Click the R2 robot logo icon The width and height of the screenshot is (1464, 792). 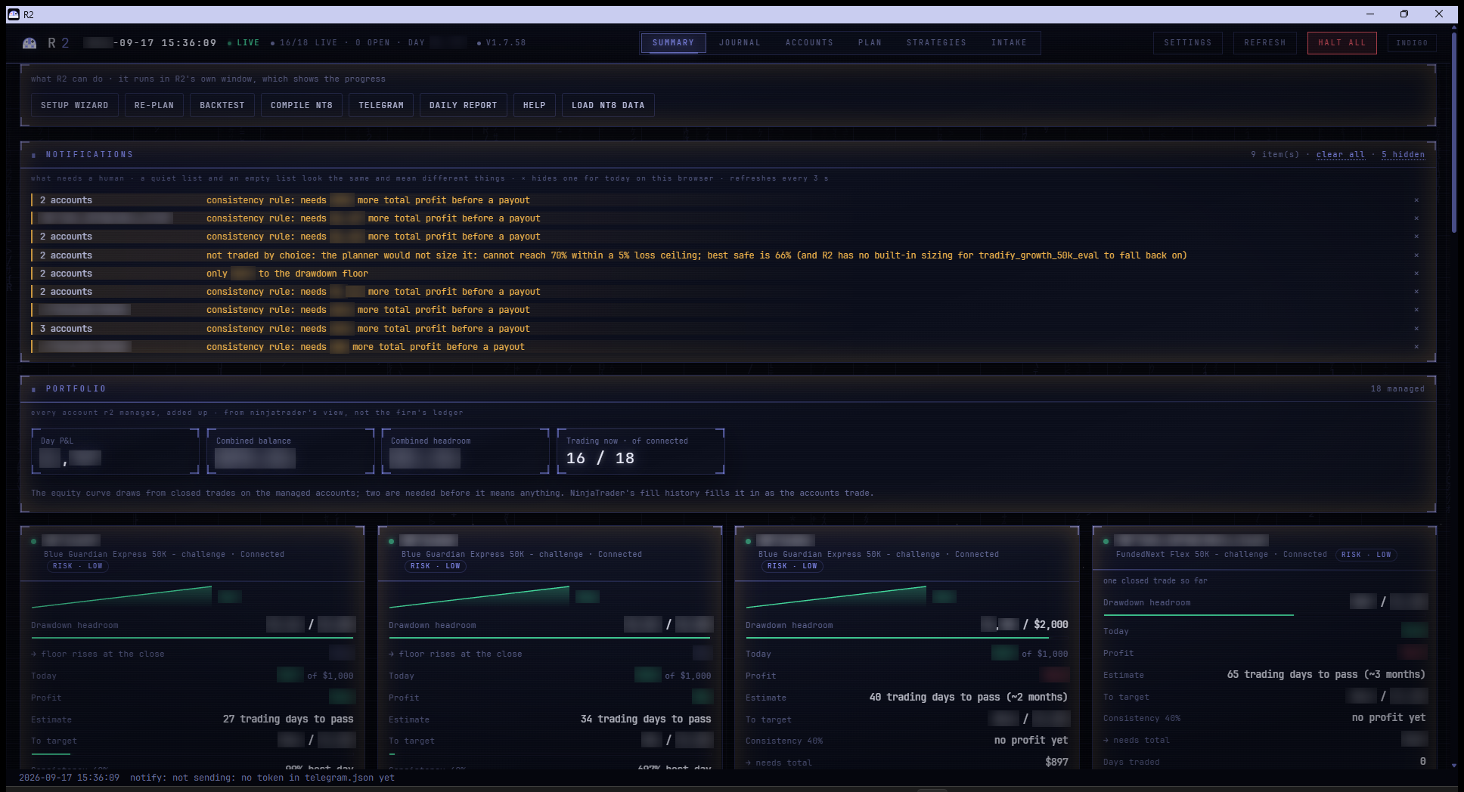(29, 43)
